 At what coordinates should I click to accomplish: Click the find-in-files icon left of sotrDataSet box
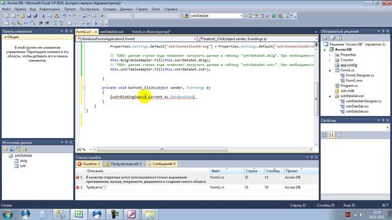point(185,16)
